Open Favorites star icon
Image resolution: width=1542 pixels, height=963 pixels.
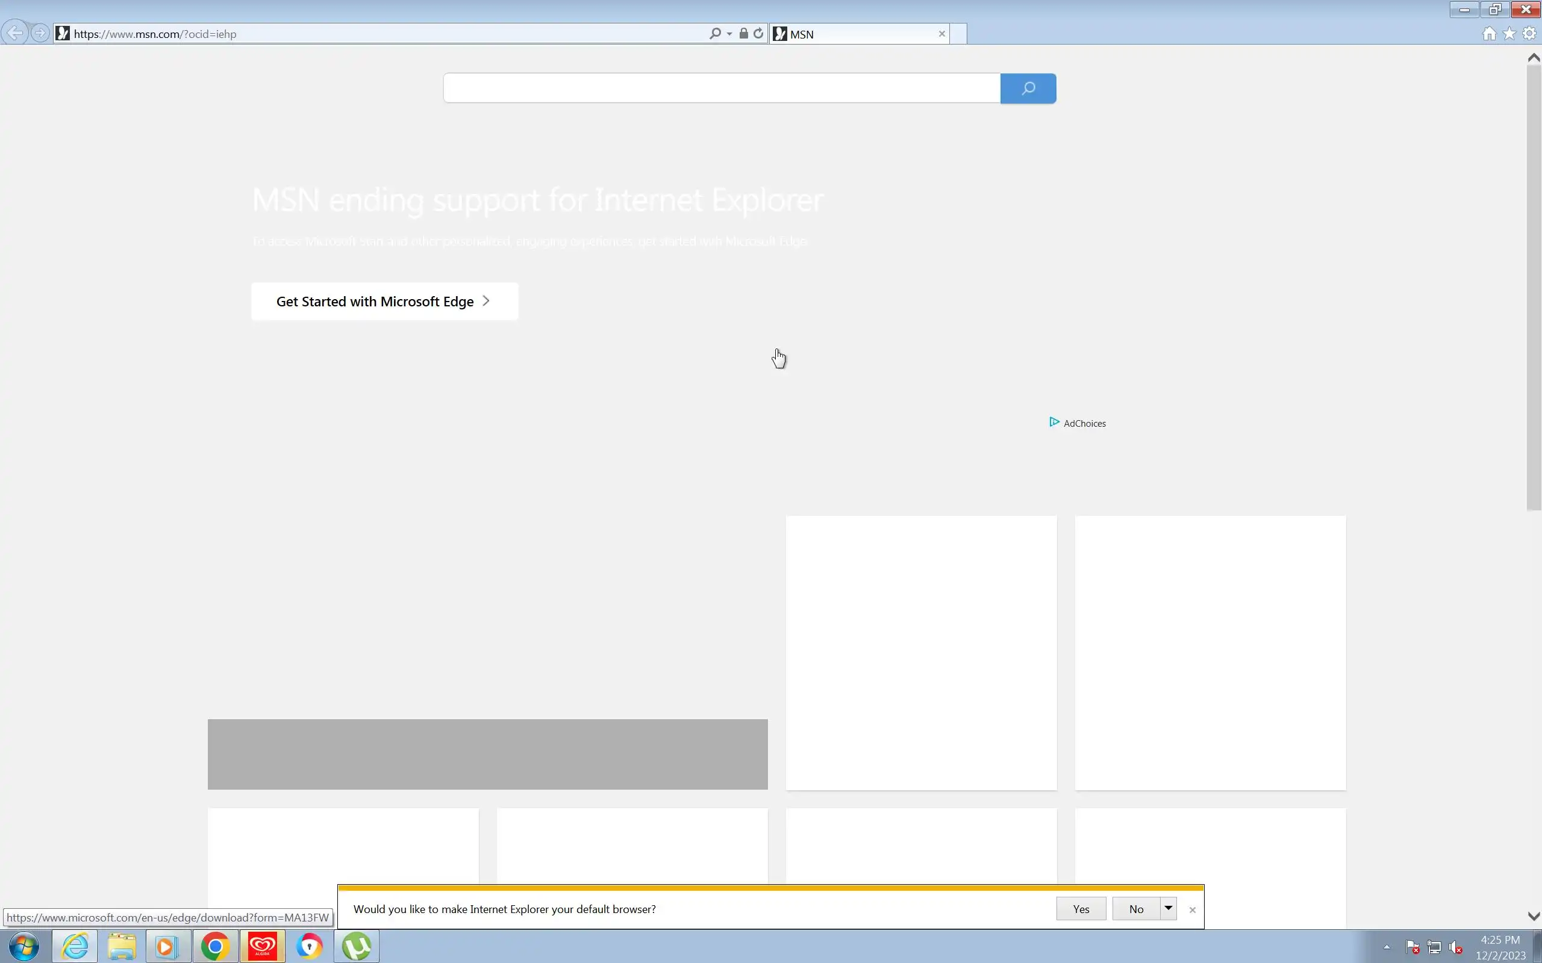tap(1509, 34)
